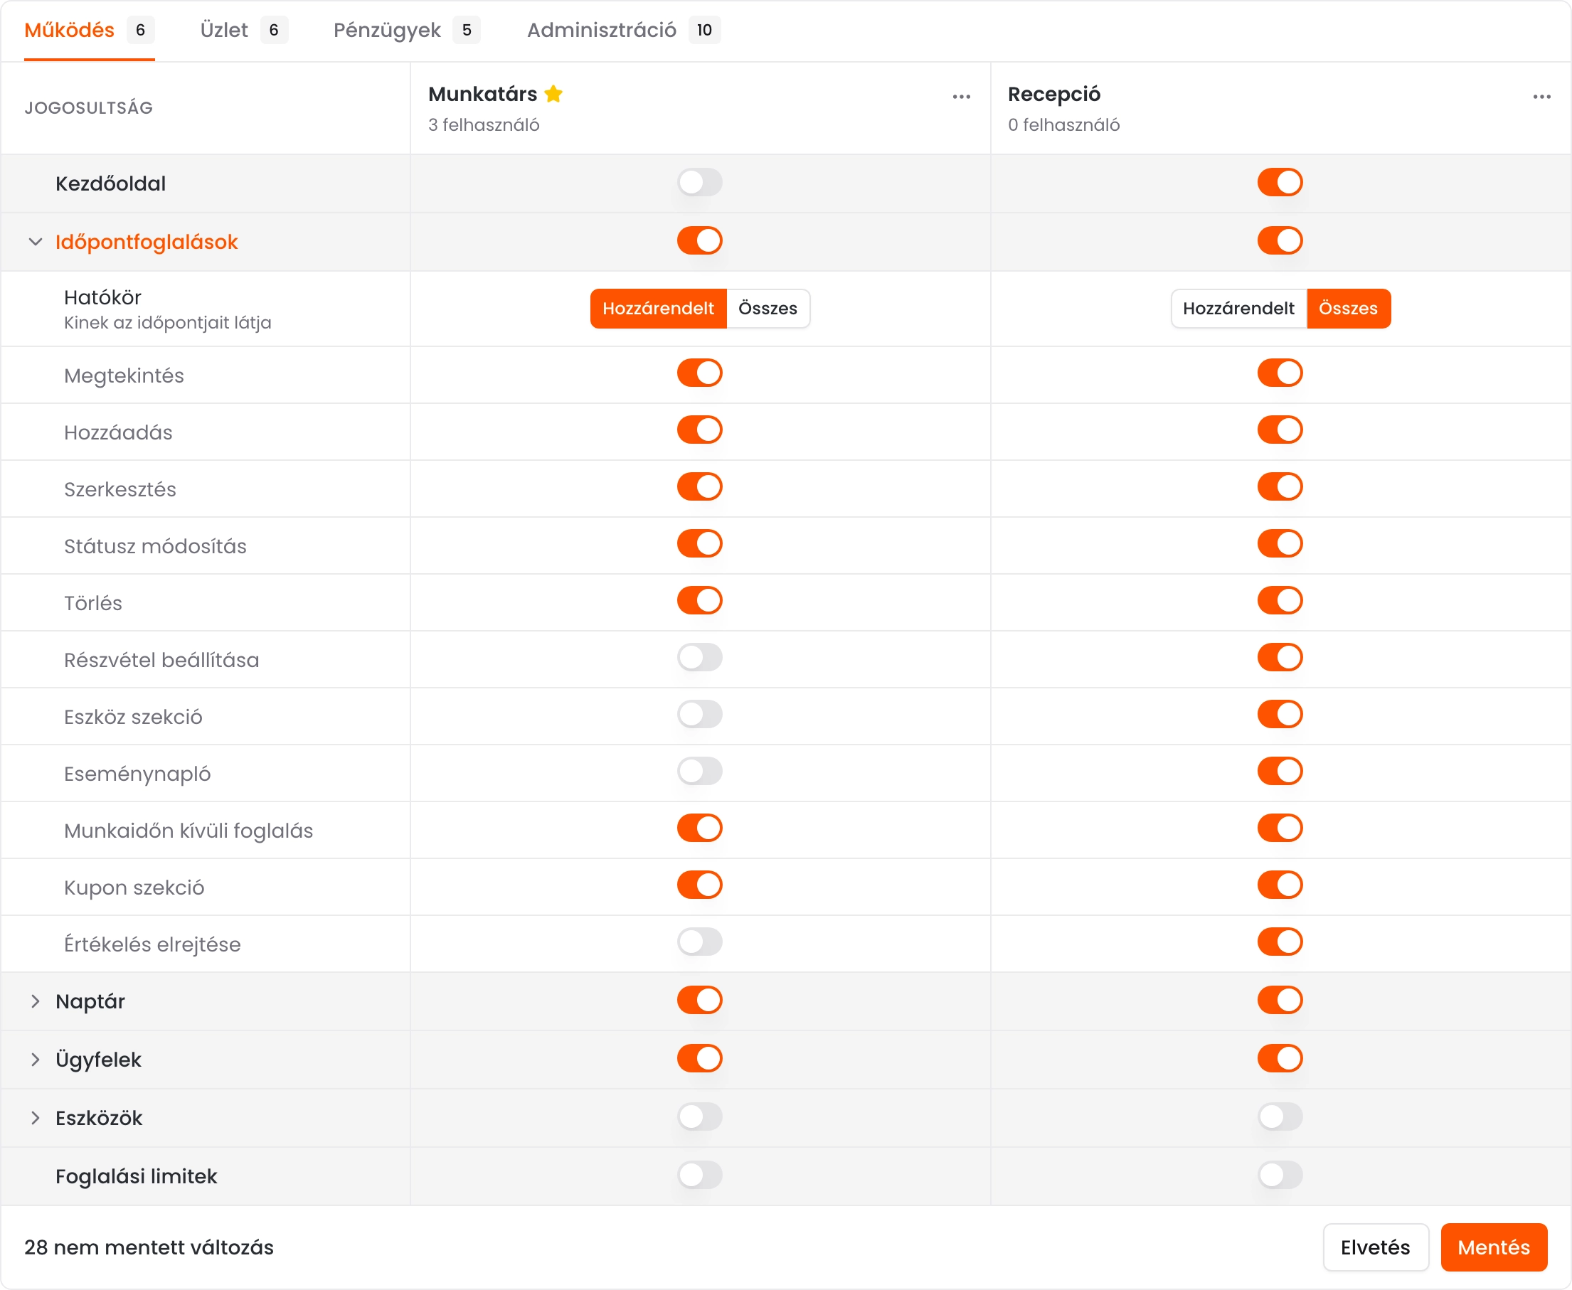The image size is (1572, 1290).
Task: Collapse the Időpontfoglalások section
Action: 35,242
